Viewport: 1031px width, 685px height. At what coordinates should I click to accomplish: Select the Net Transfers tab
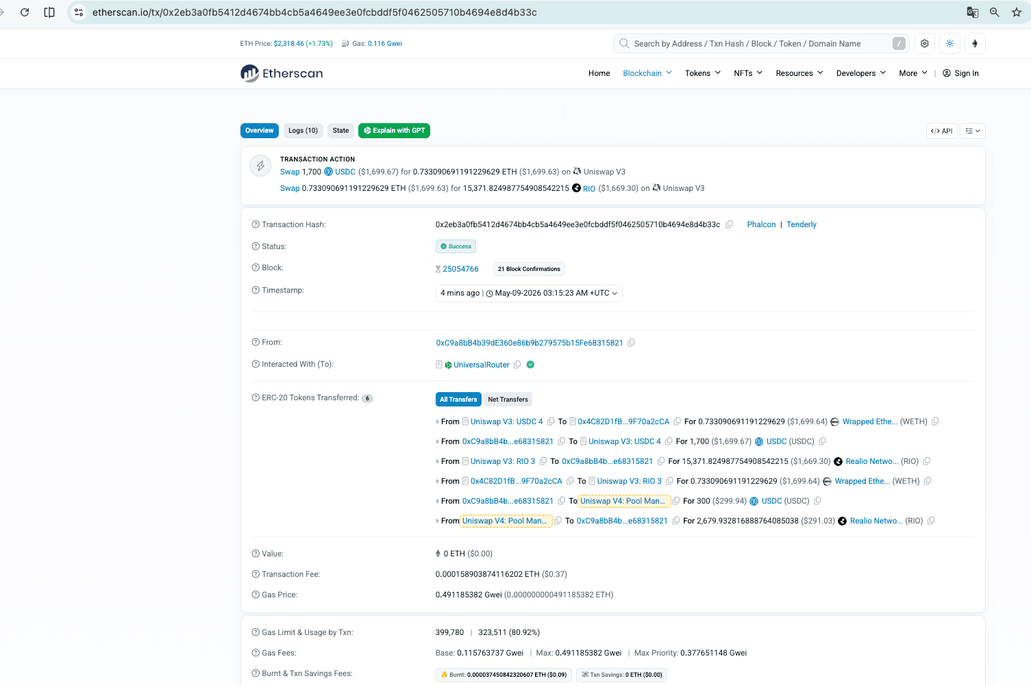coord(508,400)
